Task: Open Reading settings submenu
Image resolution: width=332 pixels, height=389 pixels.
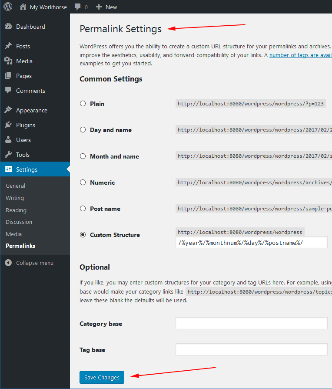Action: click(x=16, y=210)
